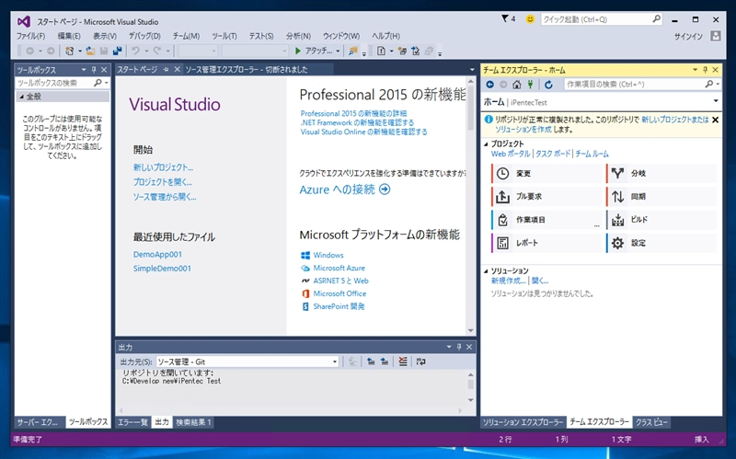736x459 pixels.
Task: Click the New Project toolbar icon
Action: point(70,51)
